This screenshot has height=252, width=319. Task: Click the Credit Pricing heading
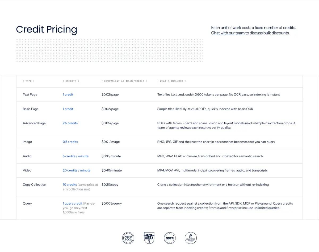[47, 29]
